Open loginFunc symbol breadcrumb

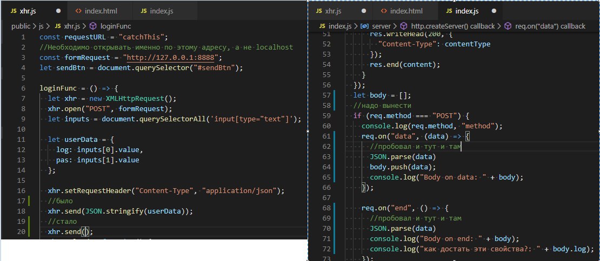(x=116, y=26)
